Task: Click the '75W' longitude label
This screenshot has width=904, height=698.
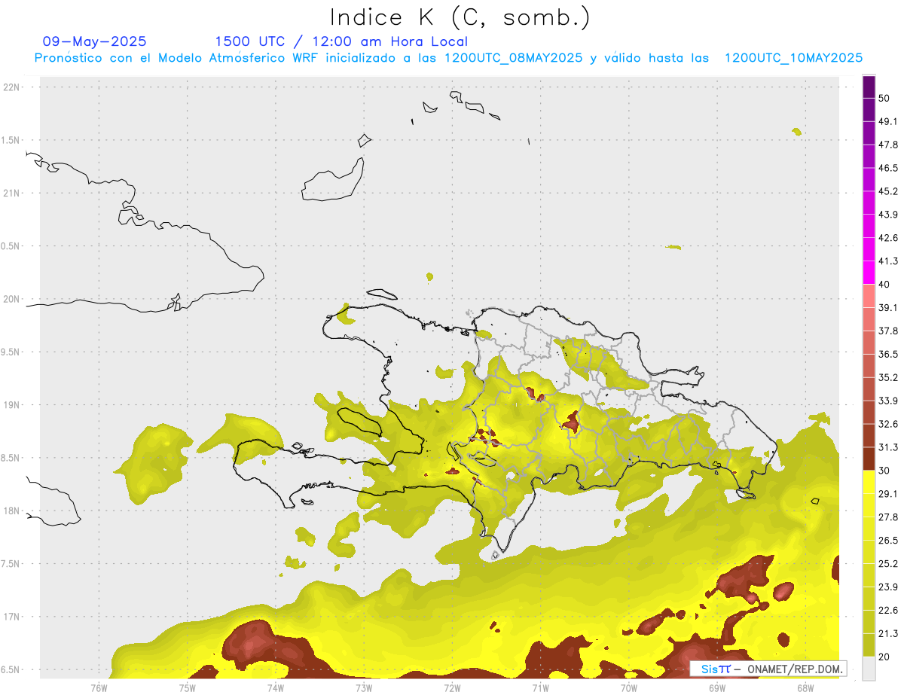Action: [187, 687]
